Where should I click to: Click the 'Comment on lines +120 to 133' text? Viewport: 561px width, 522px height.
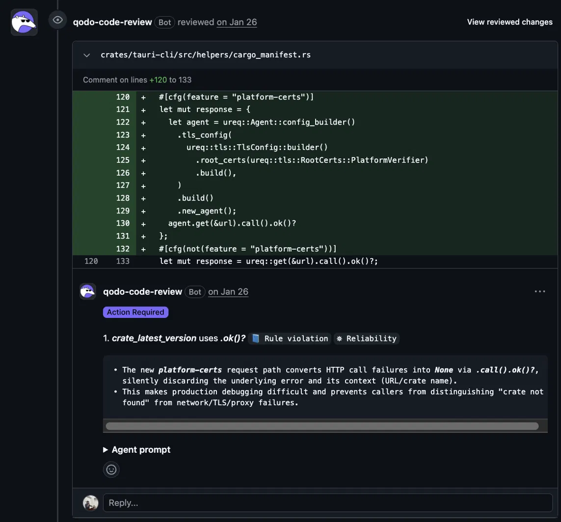[137, 80]
